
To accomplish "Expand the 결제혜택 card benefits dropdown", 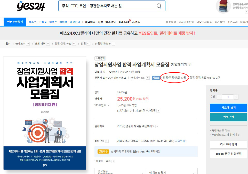I will 157,126.
